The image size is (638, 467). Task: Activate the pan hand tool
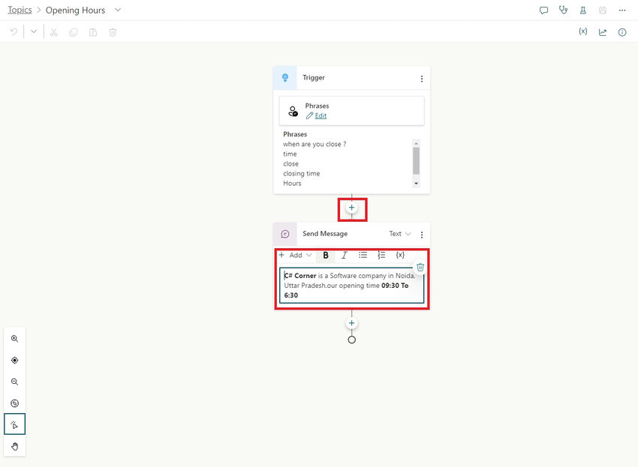[14, 445]
